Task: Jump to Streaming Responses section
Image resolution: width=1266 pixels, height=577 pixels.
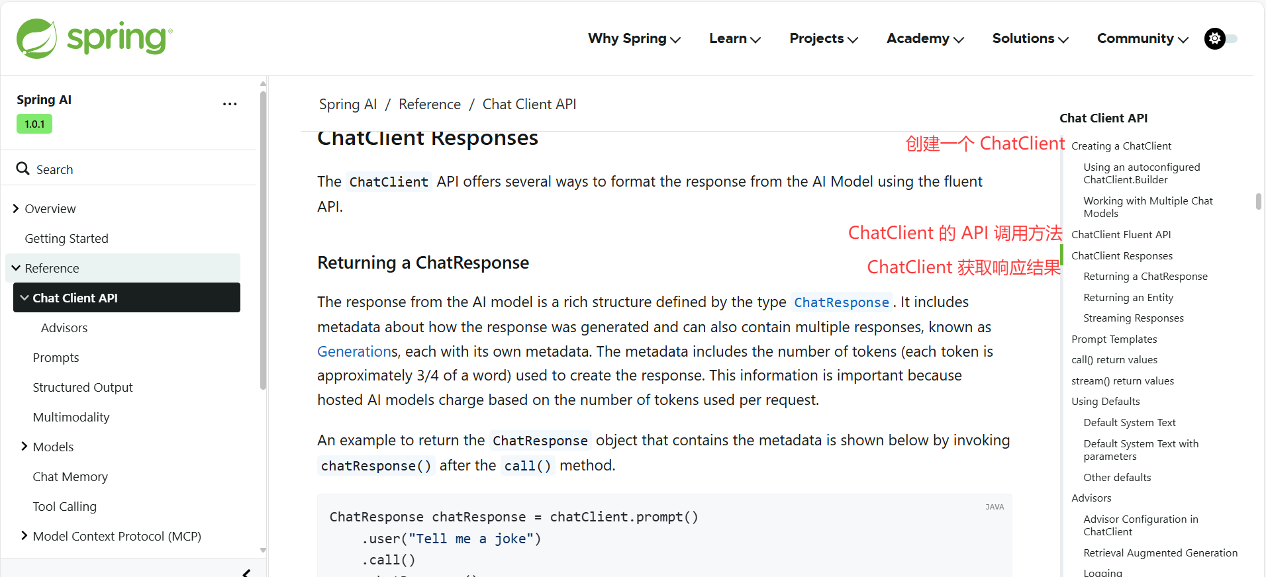Action: click(1134, 318)
